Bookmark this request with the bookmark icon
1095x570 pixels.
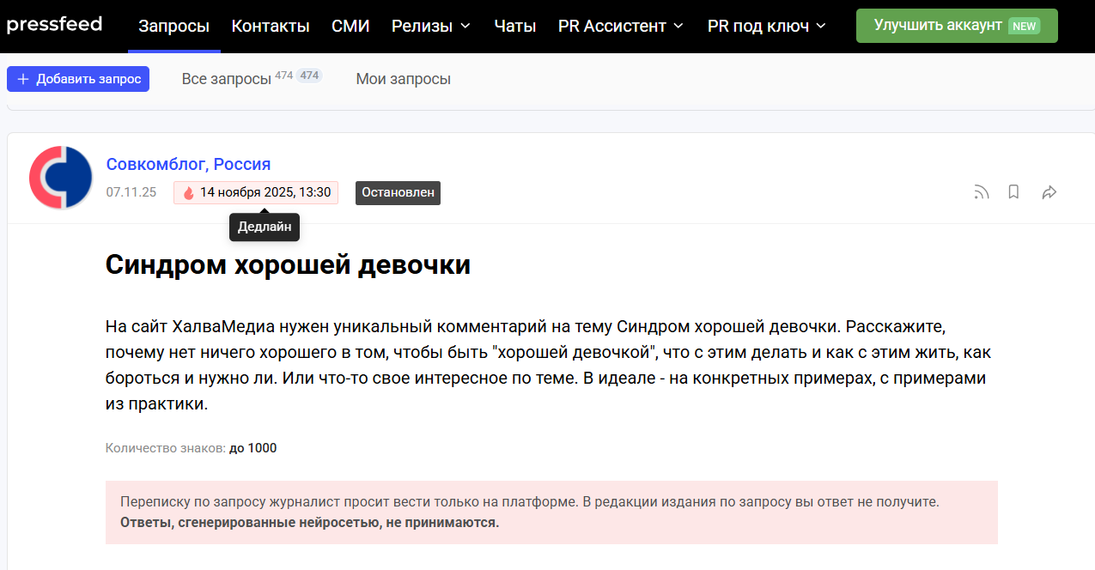pos(1013,192)
